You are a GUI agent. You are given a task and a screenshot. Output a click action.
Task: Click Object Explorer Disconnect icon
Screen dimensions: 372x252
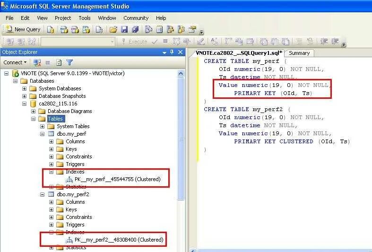(x=37, y=62)
